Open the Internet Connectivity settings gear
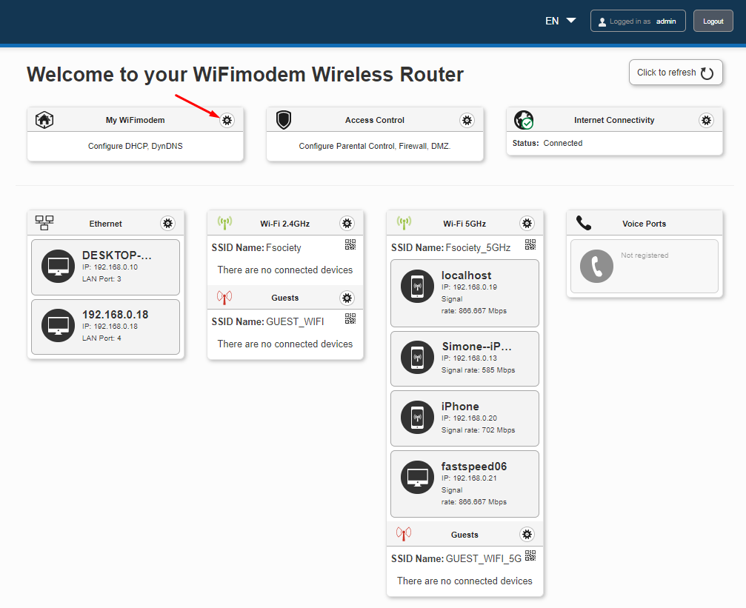The height and width of the screenshot is (608, 746). point(706,119)
